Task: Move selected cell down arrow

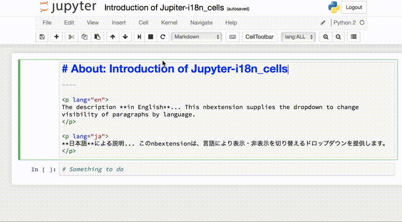Action: click(125, 37)
